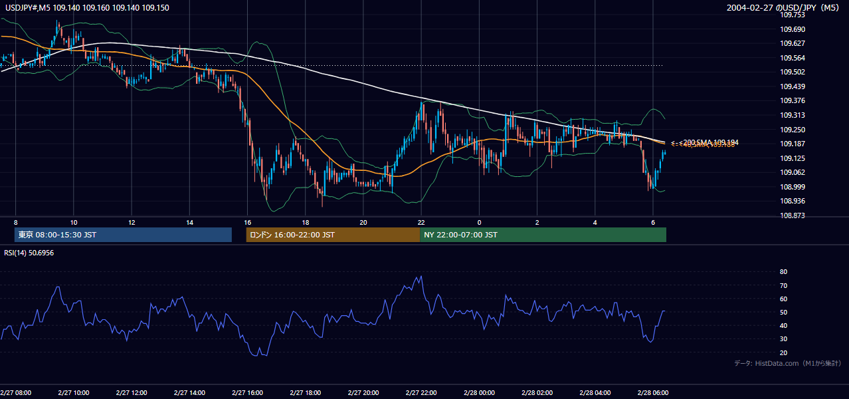Screen dimensions: 849x399
Task: Click hour label 2 under the price chart
Action: [x=537, y=221]
